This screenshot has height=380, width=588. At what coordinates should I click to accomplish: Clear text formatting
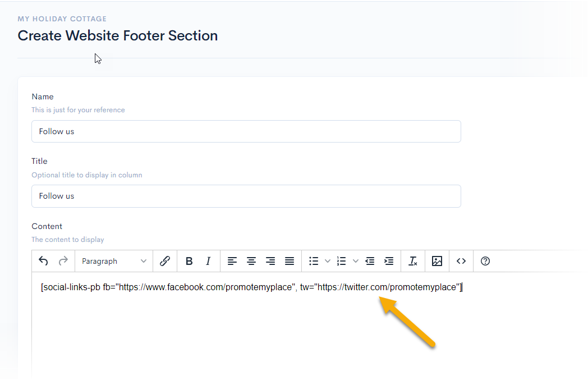click(413, 261)
